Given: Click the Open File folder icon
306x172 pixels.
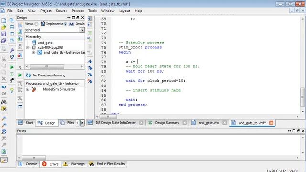Looking at the screenshot, I should [4, 27].
